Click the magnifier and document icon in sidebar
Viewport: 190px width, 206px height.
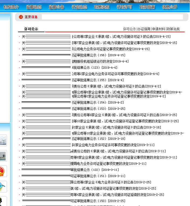(3, 187)
